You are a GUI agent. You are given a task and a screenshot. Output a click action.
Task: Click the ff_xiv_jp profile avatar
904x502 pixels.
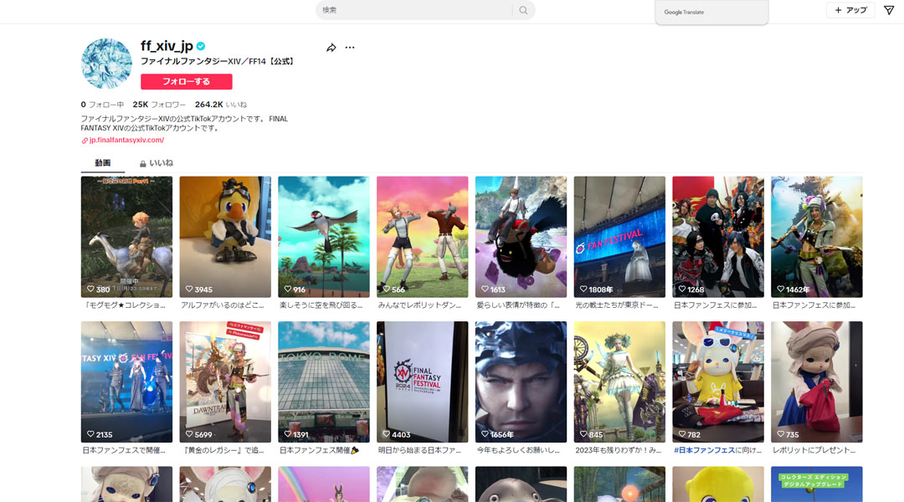point(106,64)
